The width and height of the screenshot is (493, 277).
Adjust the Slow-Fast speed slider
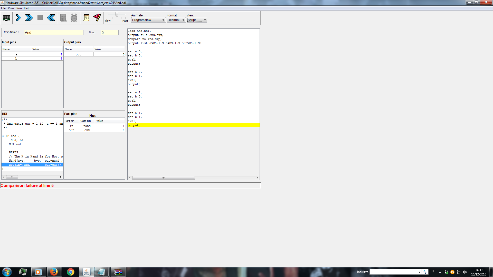[117, 15]
